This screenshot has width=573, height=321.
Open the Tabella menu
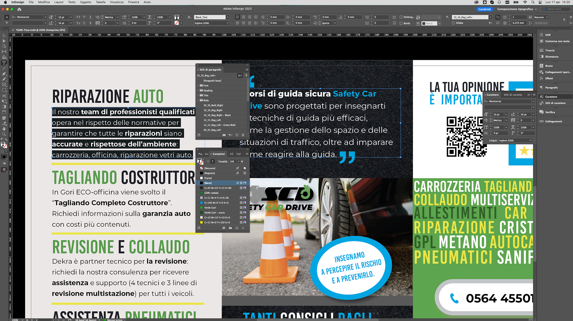[x=101, y=2]
